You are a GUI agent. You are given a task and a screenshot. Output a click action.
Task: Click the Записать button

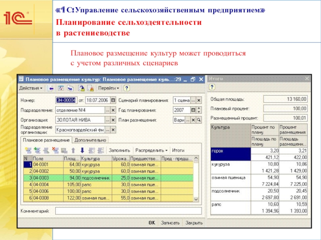tap(170, 223)
